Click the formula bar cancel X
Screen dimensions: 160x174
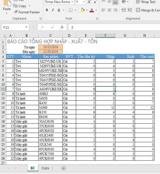point(42,27)
